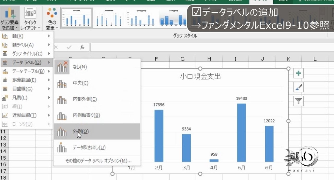Click the trendline icon in menu
This screenshot has width=334, height=180.
click(5, 115)
